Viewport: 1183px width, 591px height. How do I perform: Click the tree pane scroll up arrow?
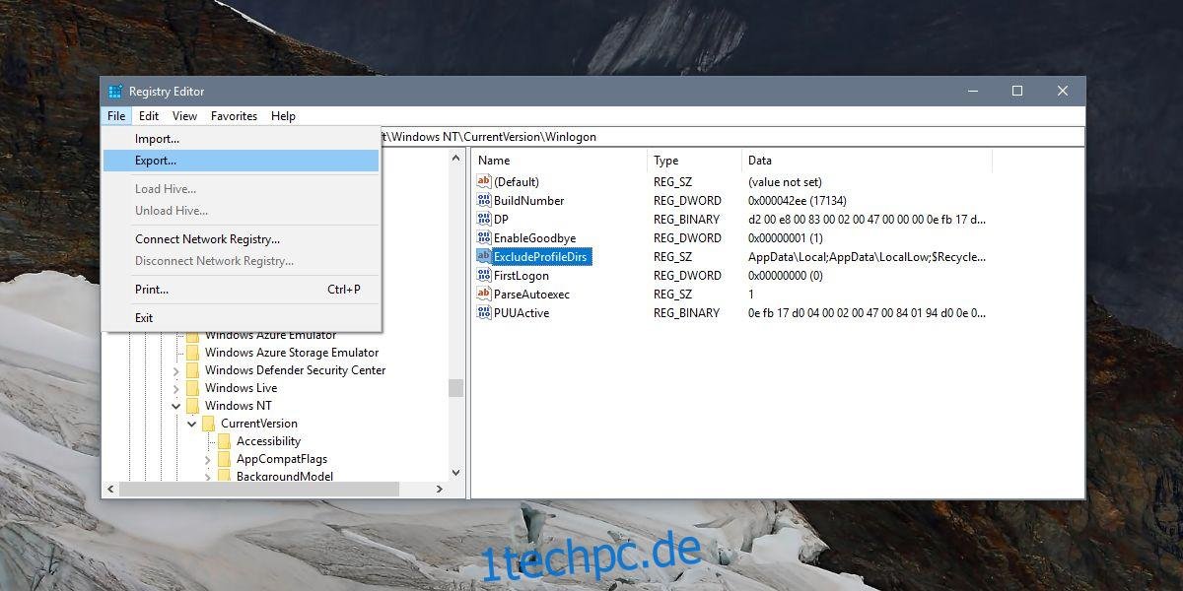pos(456,158)
